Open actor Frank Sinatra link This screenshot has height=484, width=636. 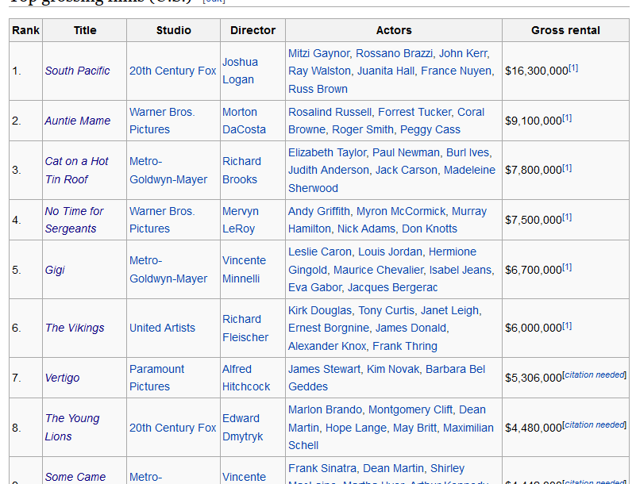[322, 469]
